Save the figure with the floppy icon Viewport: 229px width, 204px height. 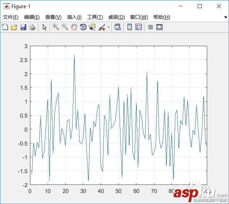point(23,27)
